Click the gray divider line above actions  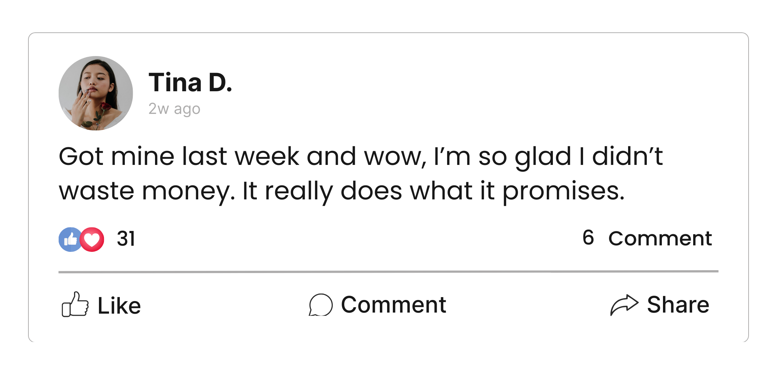pos(388,272)
